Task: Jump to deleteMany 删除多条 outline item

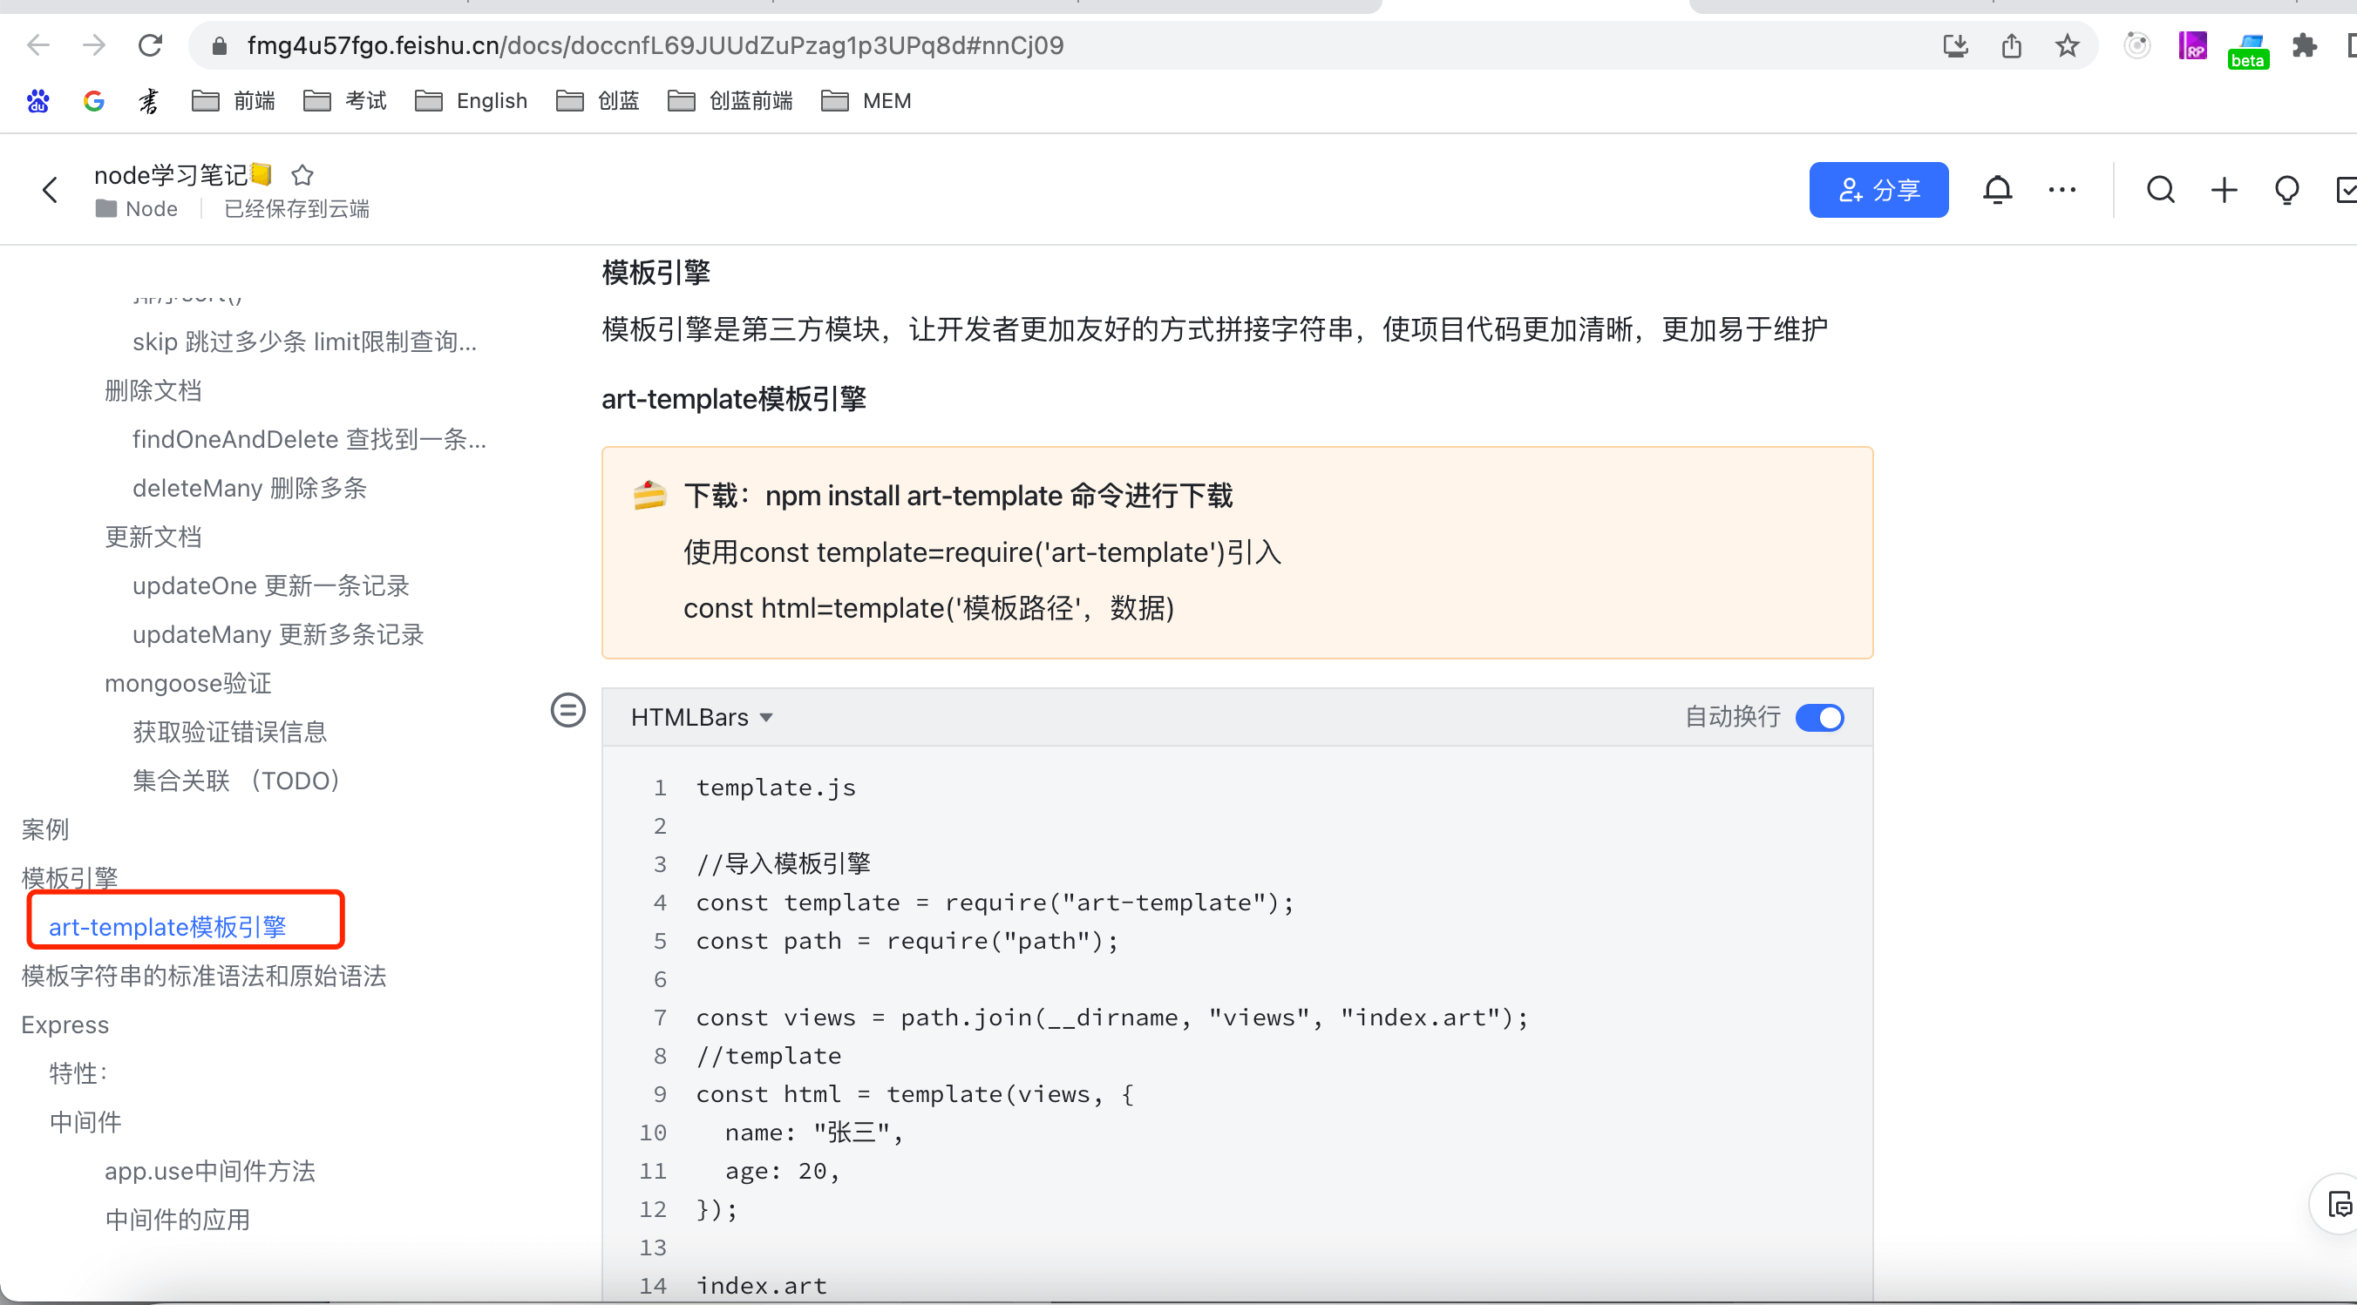Action: [x=250, y=488]
